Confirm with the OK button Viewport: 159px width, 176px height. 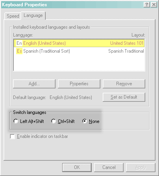pos(77,167)
